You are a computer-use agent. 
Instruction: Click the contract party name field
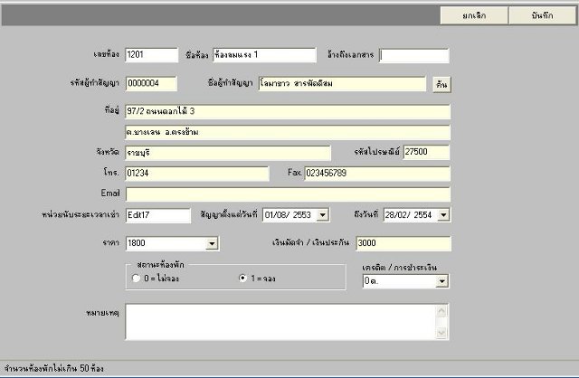pos(342,83)
